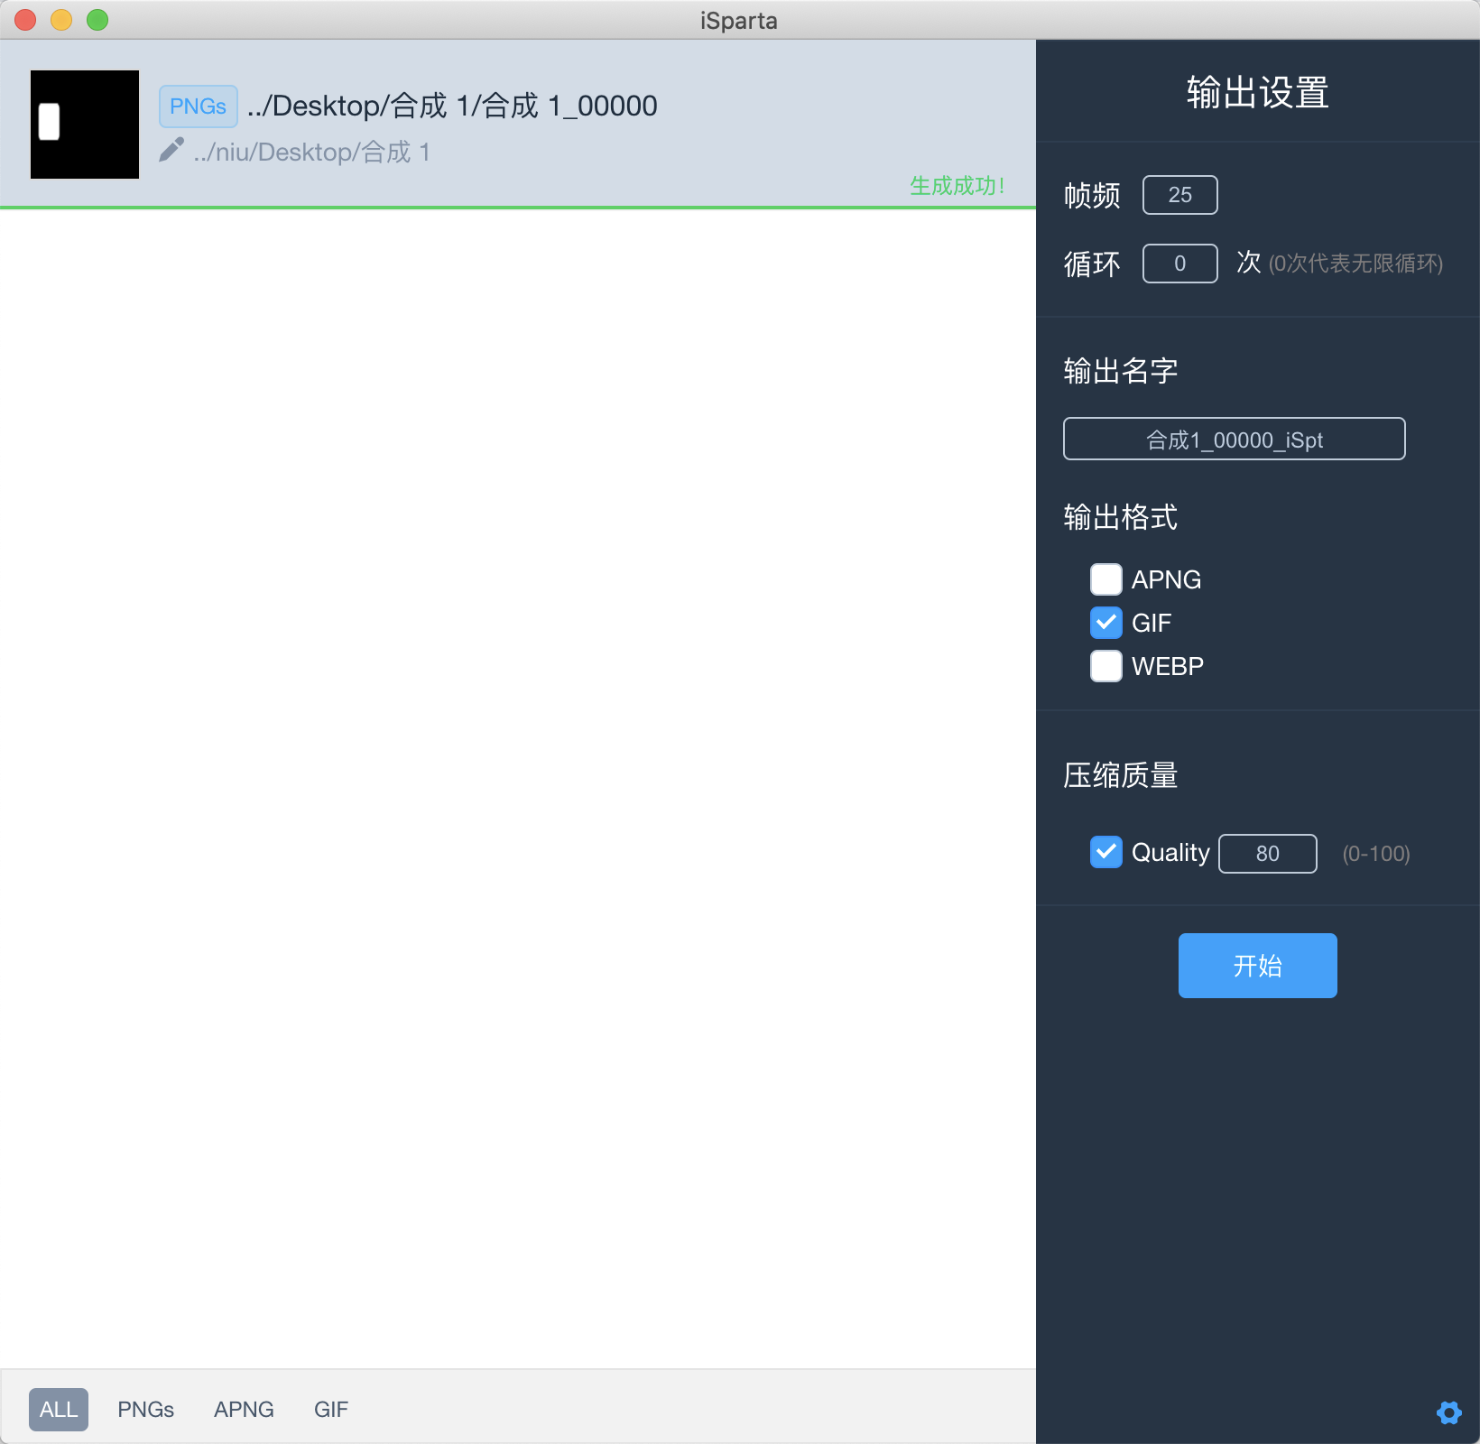
Task: Toggle the Quality compression checkbox
Action: tap(1105, 852)
